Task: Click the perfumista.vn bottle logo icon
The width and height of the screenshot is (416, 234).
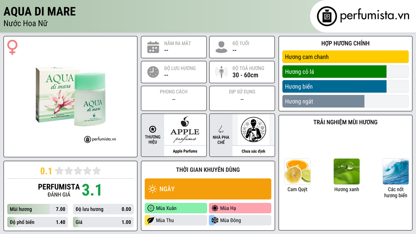Action: coord(327,16)
